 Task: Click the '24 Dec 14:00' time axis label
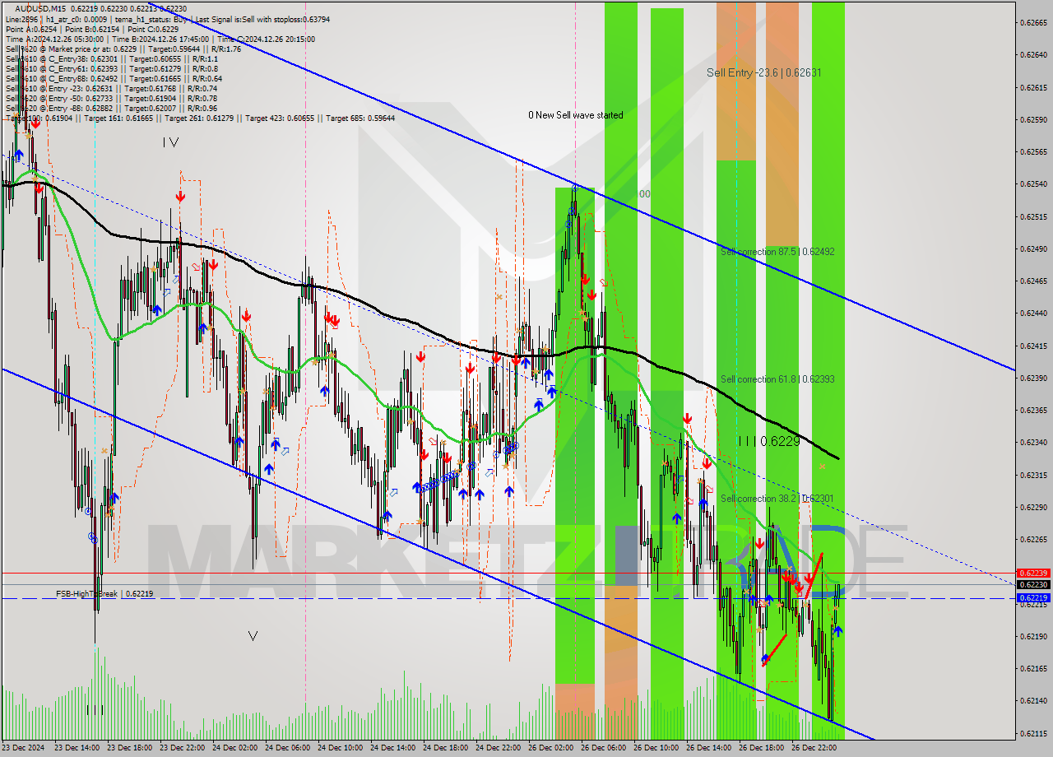[394, 748]
